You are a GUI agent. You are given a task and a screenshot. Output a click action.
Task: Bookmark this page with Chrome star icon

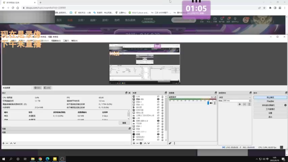coord(264,8)
